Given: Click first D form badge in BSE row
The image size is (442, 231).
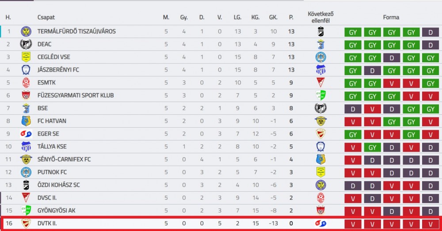Looking at the screenshot, I should tap(353, 109).
